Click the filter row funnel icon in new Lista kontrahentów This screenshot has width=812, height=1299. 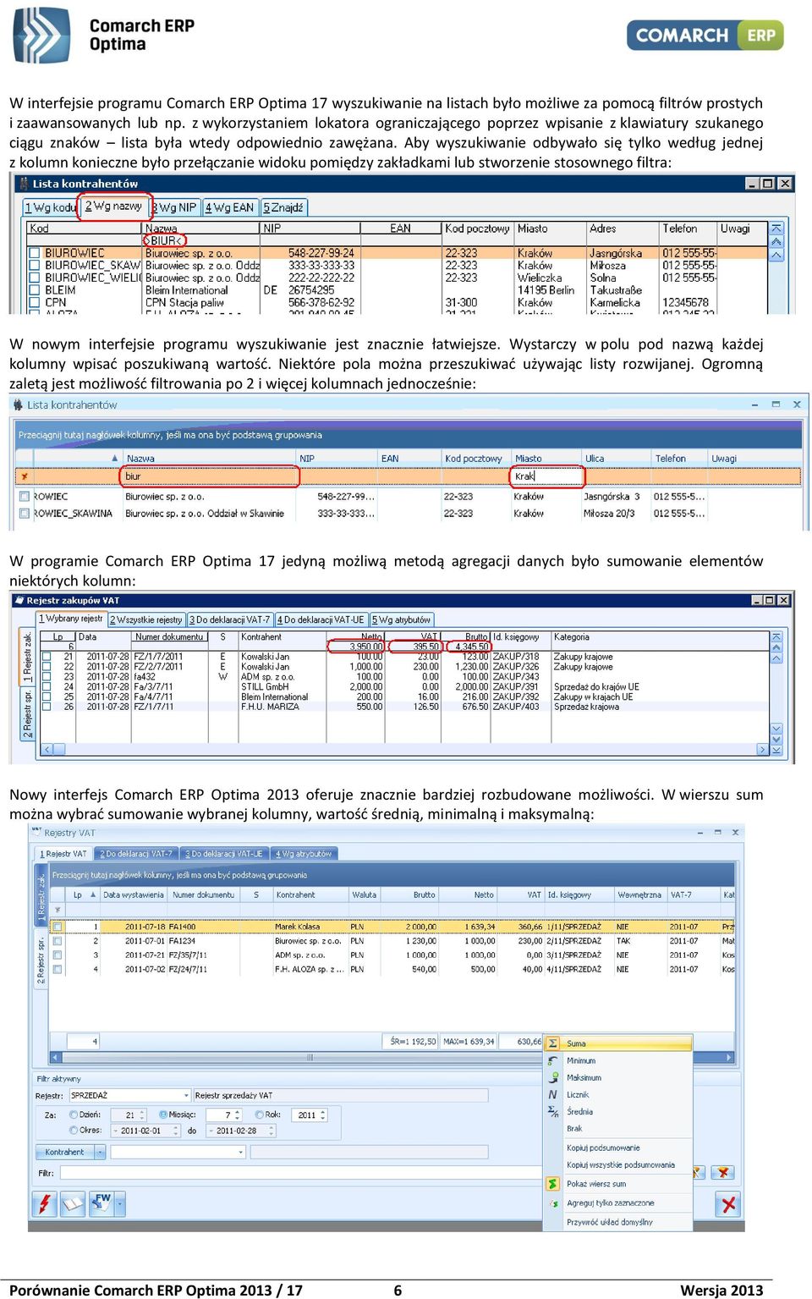25,476
